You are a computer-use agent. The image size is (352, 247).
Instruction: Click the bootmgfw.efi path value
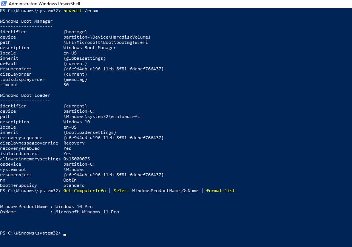[105, 42]
